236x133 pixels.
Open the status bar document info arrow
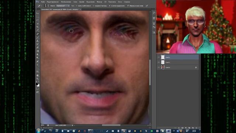pos(73,125)
